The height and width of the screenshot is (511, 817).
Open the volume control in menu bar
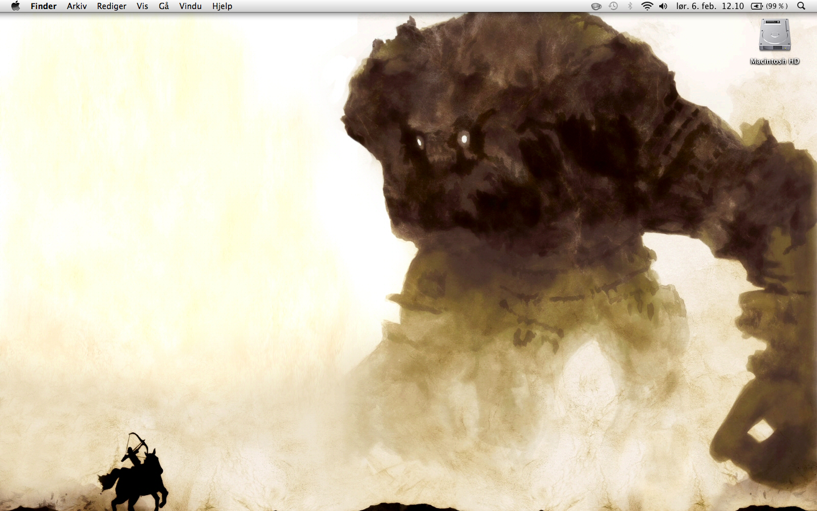(x=663, y=6)
